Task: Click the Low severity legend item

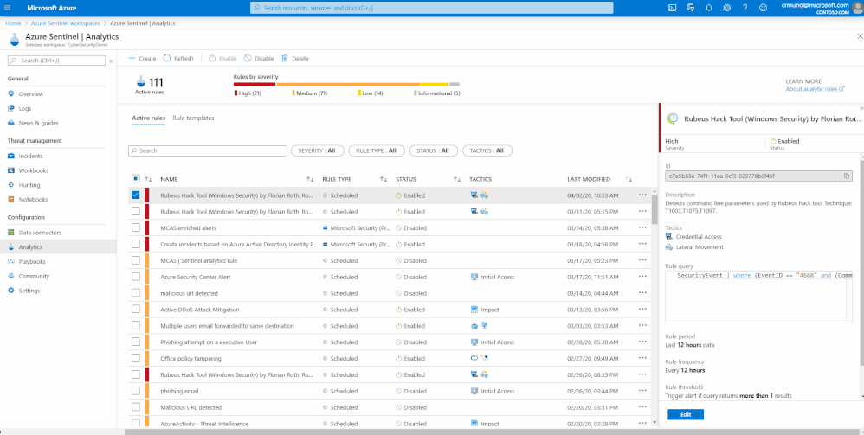Action: point(371,93)
